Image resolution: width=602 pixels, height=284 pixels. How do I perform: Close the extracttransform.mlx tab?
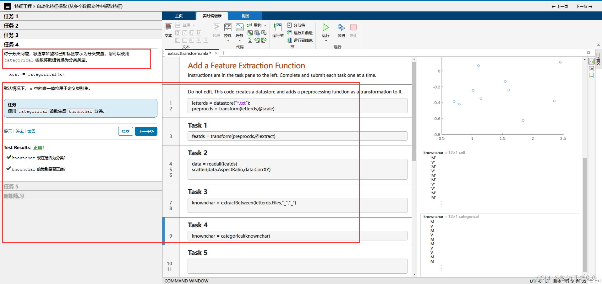click(216, 53)
